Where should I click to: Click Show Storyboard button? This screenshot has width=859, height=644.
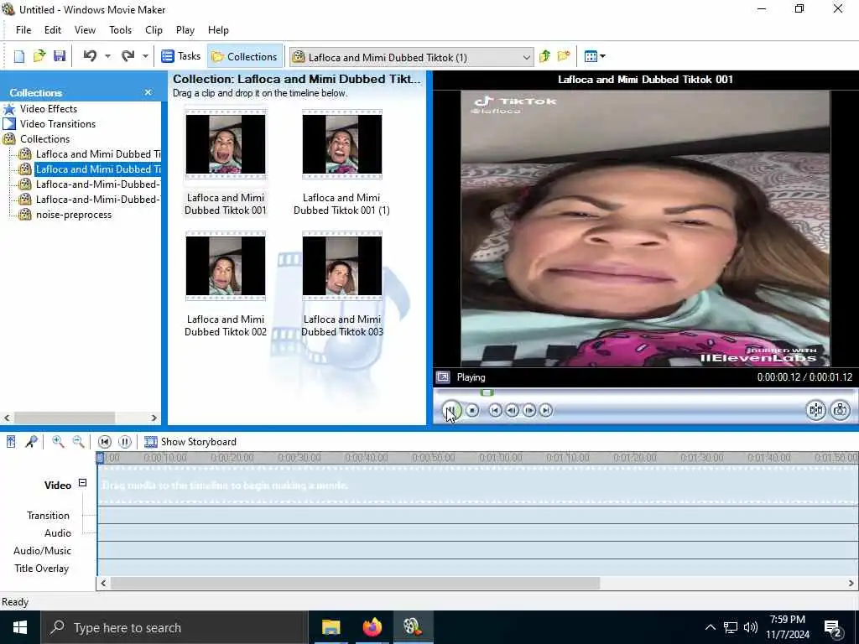(x=190, y=442)
